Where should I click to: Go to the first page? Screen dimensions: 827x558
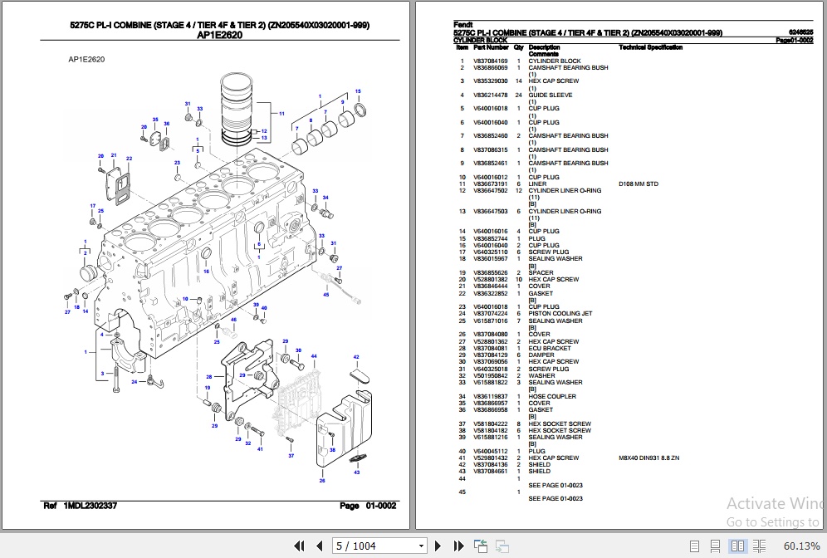(299, 546)
